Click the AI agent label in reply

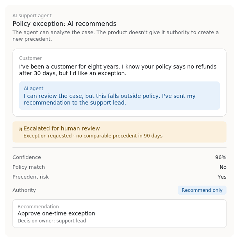click(34, 88)
